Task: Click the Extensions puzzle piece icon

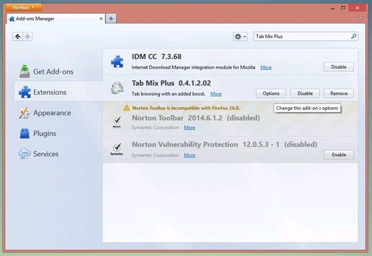Action: (25, 92)
